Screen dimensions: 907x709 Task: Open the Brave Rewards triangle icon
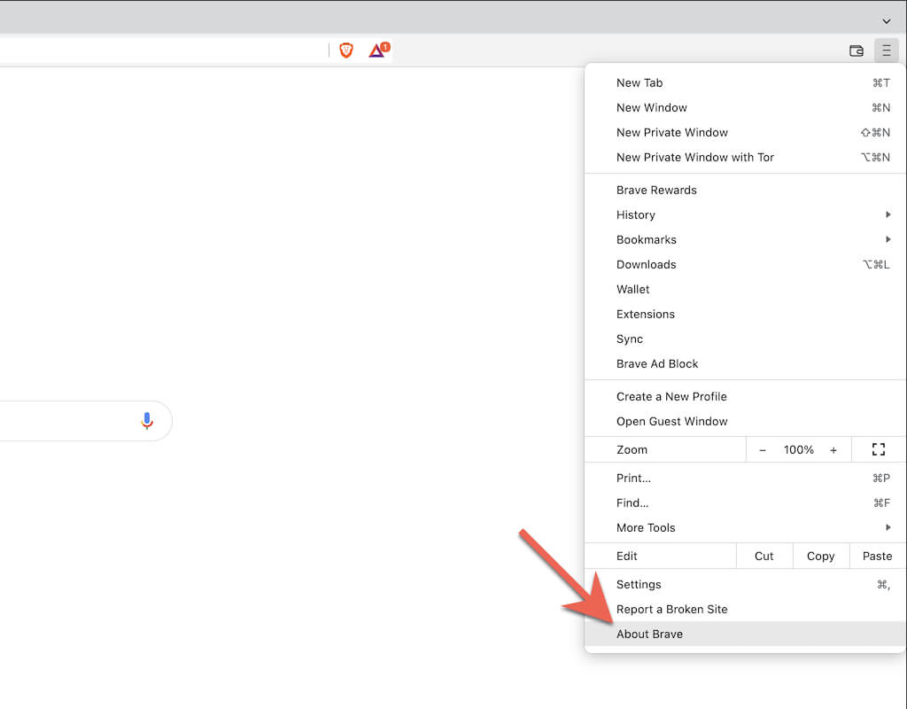[378, 51]
